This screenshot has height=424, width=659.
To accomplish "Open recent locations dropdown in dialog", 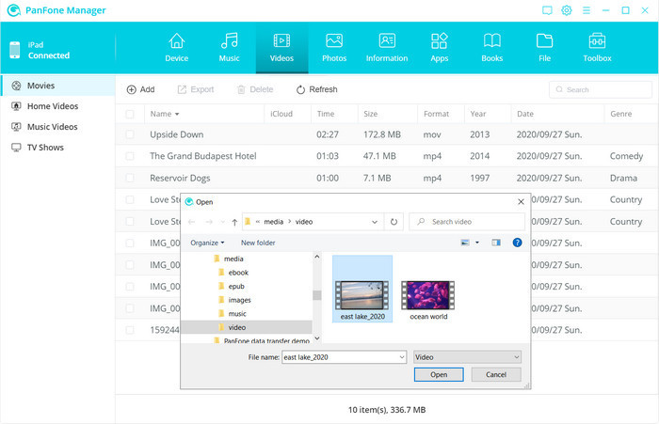I will click(223, 222).
